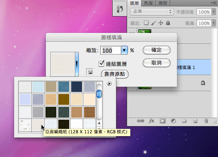Image resolution: width=218 pixels, height=157 pixels.
Task: Click lock all padlock icon
Action: 168,23
